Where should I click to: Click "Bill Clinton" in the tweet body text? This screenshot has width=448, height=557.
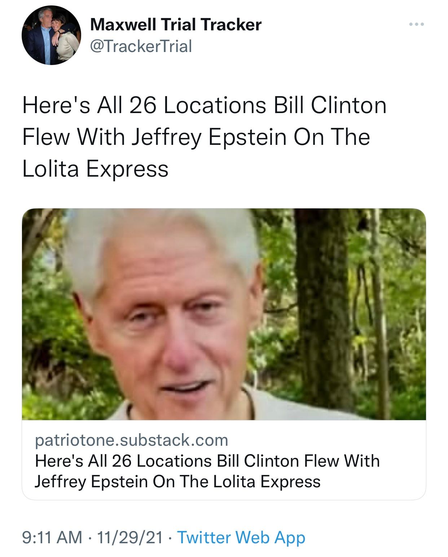[x=330, y=105]
